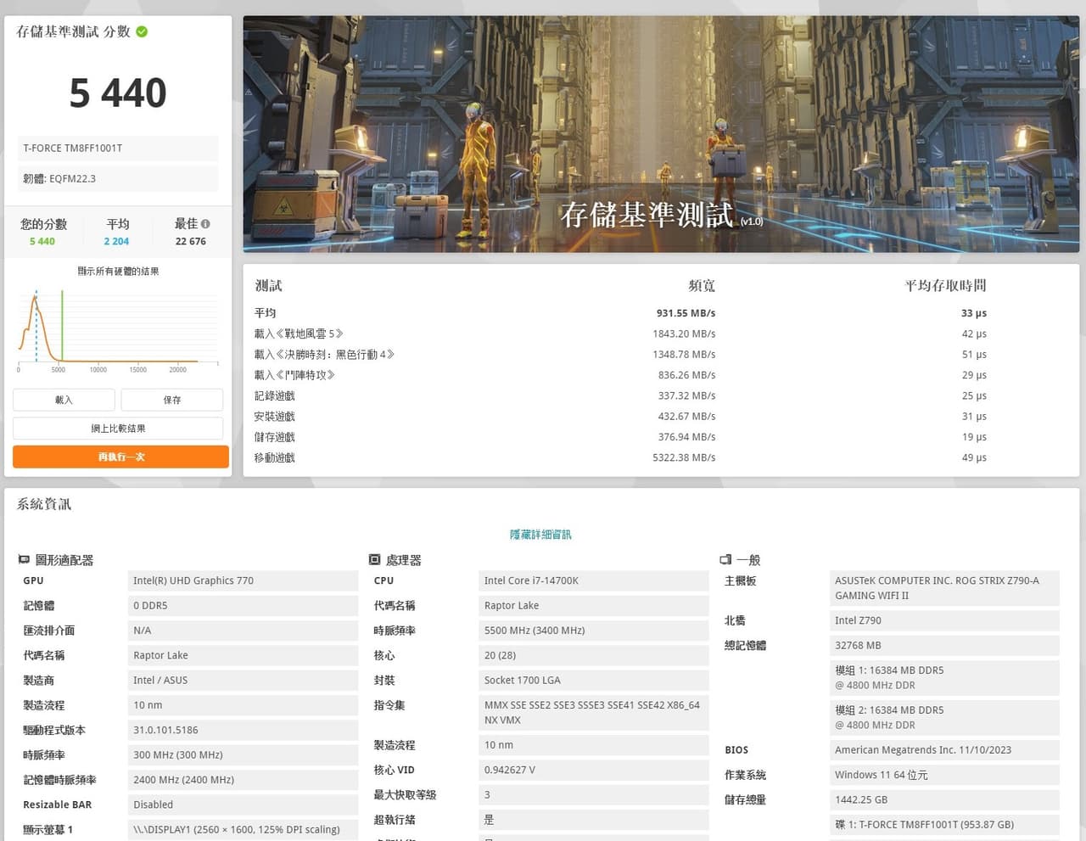1086x841 pixels.
Task: Click the 49 μs access time value
Action: click(974, 457)
